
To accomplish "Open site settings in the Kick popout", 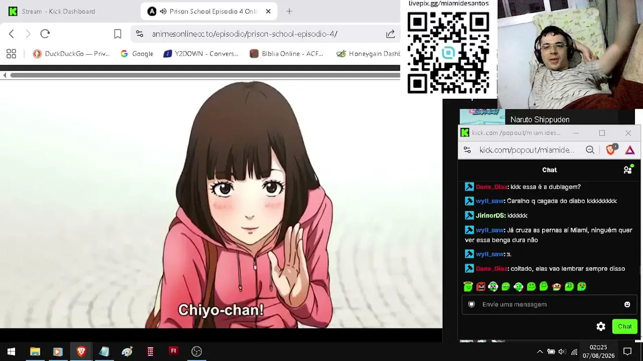I will [x=467, y=150].
